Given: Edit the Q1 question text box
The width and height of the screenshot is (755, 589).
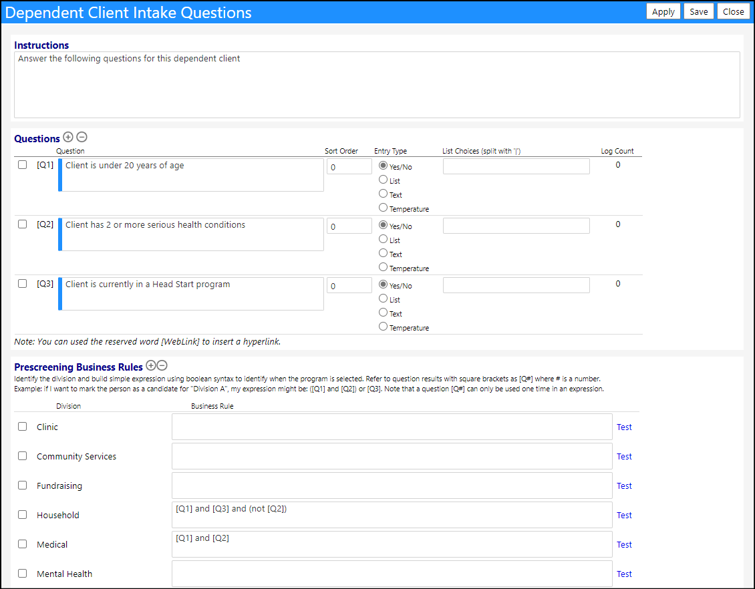Looking at the screenshot, I should [191, 175].
